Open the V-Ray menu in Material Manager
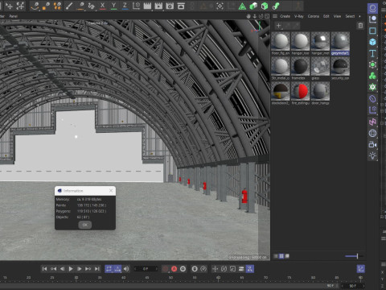This screenshot has height=290, width=386. click(x=299, y=16)
